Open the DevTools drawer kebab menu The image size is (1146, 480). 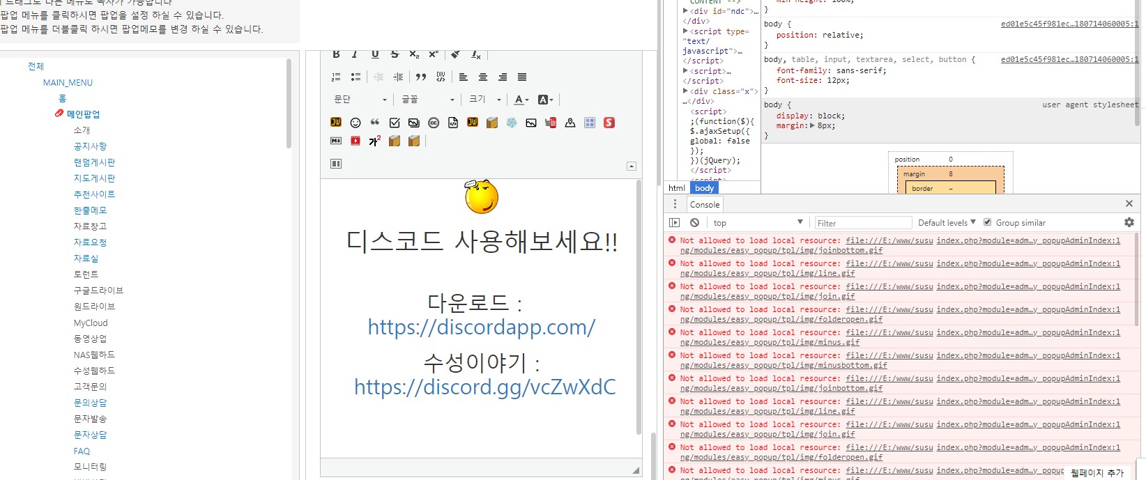tap(675, 204)
